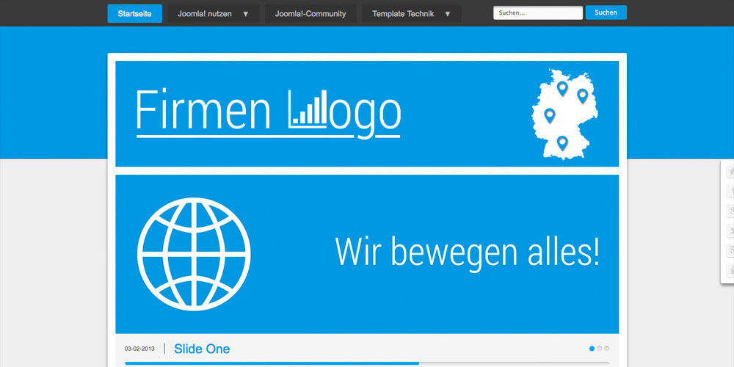Screen dimensions: 734x367
Task: Click the western map pin on Germany map
Action: pyautogui.click(x=549, y=114)
